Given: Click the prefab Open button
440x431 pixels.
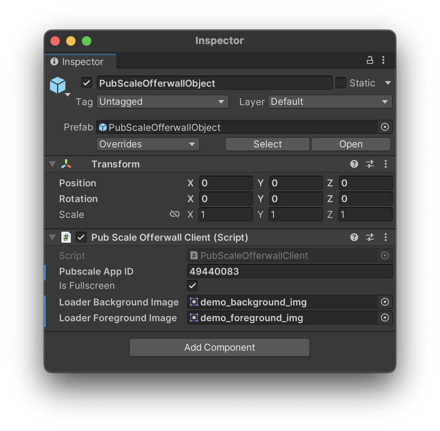Looking at the screenshot, I should click(351, 144).
